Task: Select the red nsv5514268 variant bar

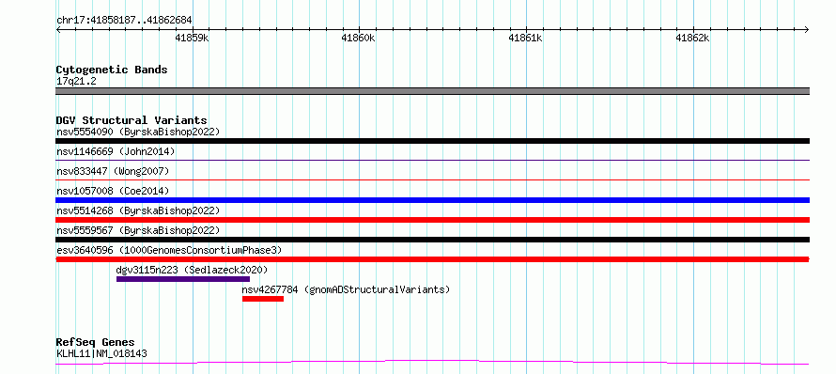Action: tap(432, 220)
